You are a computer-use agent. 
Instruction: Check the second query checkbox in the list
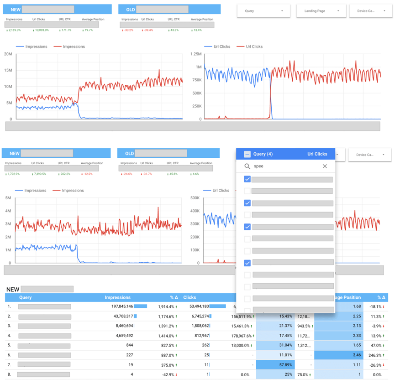coord(247,191)
